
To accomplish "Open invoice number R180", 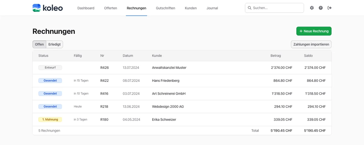I will pyautogui.click(x=105, y=120).
